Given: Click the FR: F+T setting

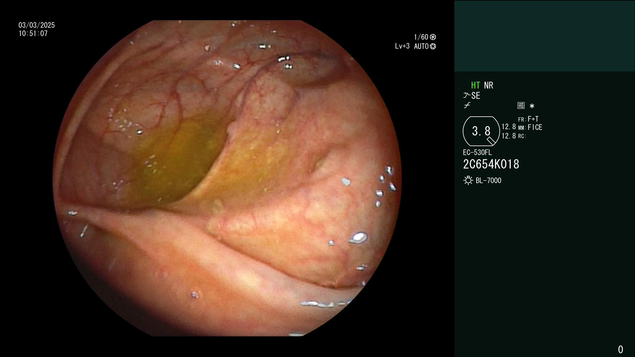Looking at the screenshot, I should pos(528,119).
